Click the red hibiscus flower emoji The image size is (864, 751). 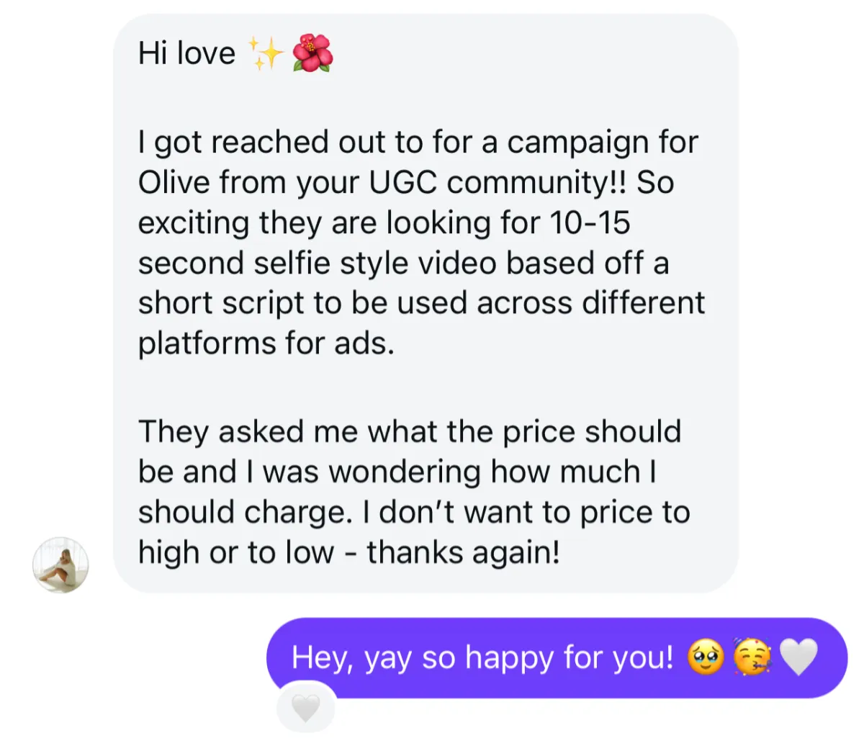[x=312, y=53]
